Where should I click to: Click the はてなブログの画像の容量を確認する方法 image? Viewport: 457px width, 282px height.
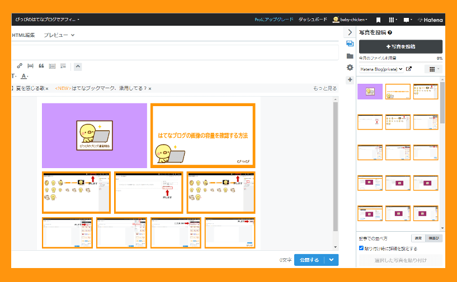click(203, 136)
